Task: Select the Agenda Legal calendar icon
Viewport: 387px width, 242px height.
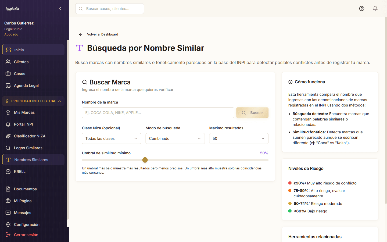Action: pyautogui.click(x=8, y=85)
